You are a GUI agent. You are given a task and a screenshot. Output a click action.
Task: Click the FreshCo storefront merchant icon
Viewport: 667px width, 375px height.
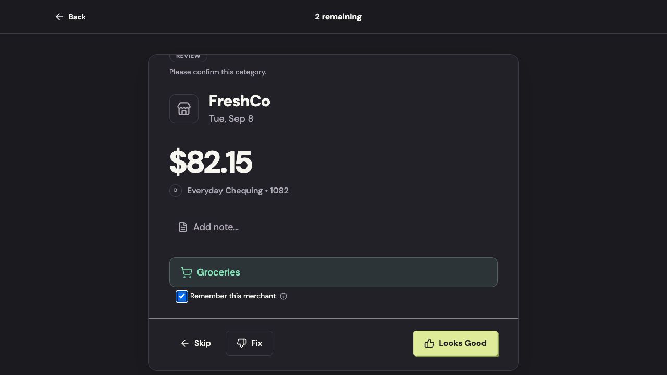coord(184,109)
